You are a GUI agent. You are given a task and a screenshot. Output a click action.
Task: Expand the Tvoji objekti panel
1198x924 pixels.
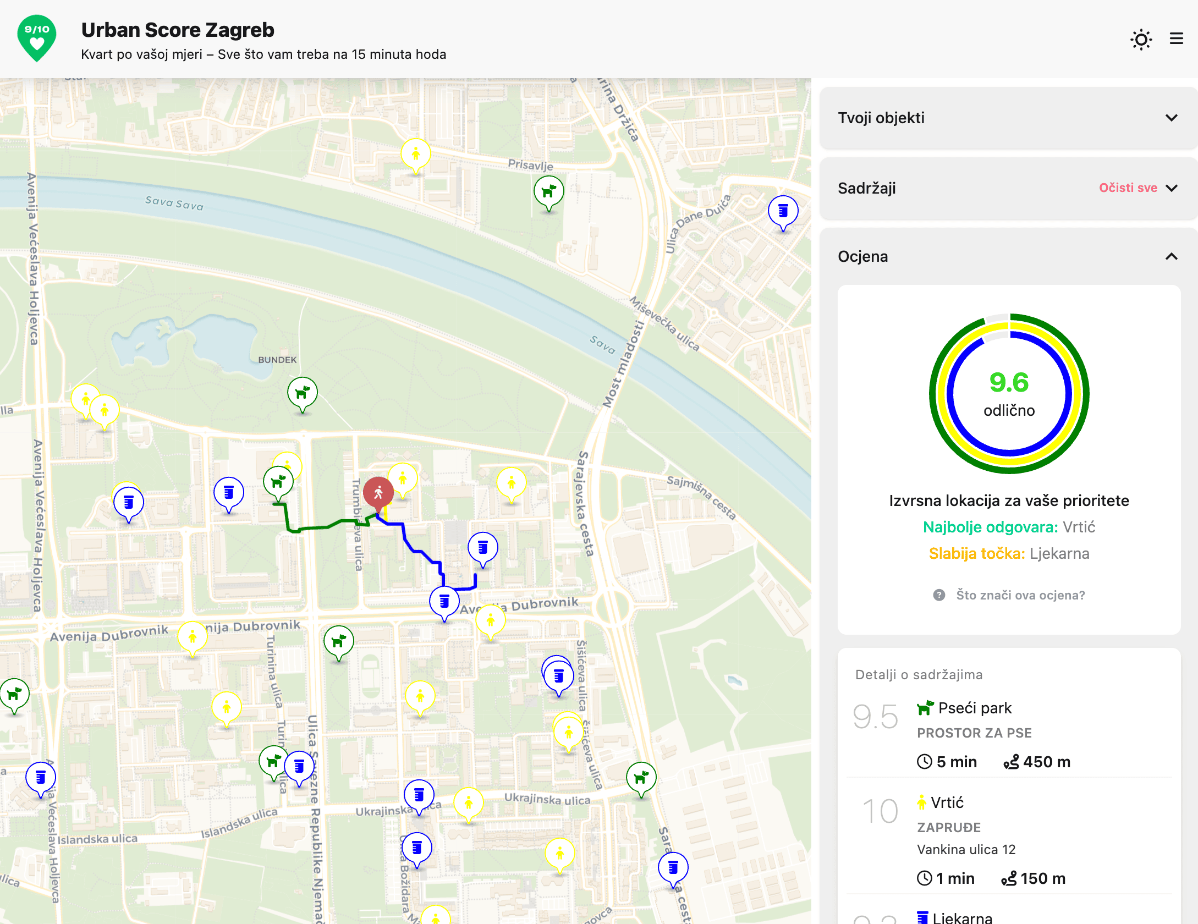[x=1008, y=118]
